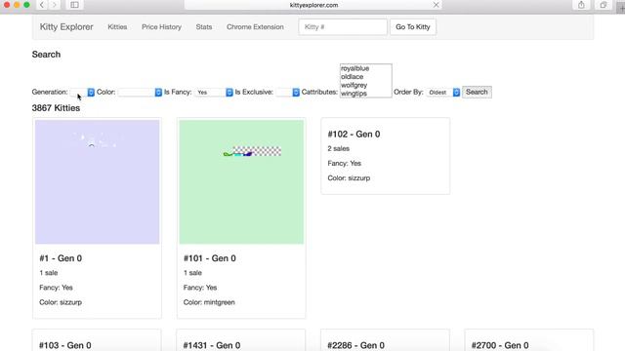
Task: Open the Kitties nav item
Action: (117, 26)
